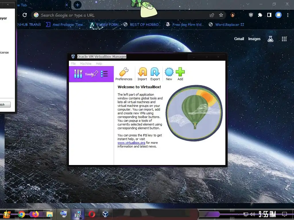Open the tab search chevron in Chrome
The image size is (294, 220).
pyautogui.click(x=248, y=4)
